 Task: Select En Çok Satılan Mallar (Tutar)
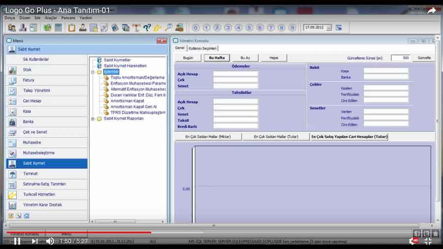coord(276,137)
